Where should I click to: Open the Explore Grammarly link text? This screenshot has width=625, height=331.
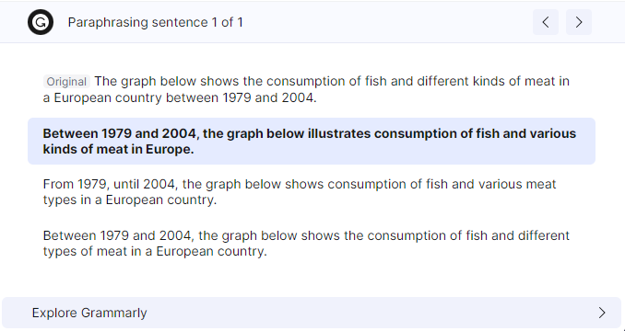pos(89,313)
